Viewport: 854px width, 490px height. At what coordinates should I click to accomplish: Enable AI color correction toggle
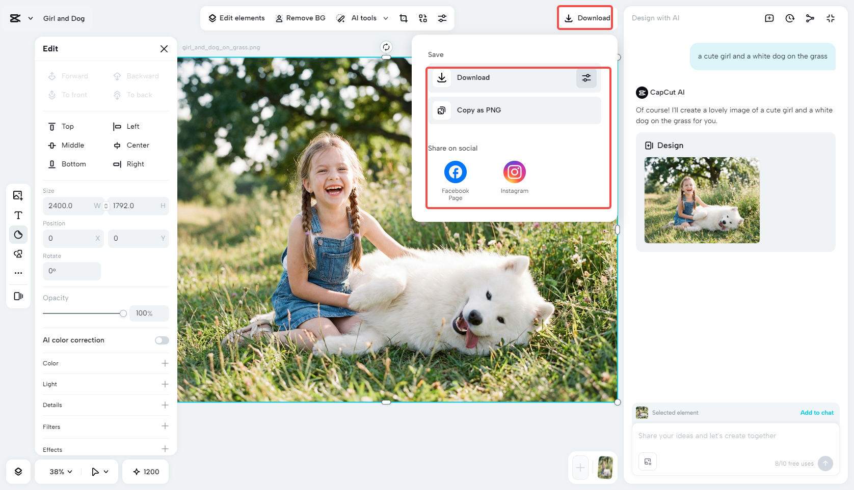click(x=162, y=340)
